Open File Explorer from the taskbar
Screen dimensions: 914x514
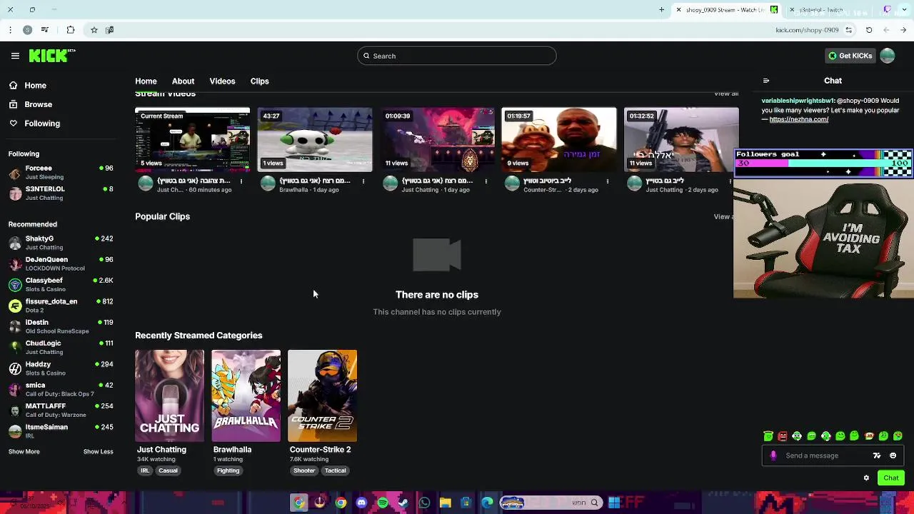445,503
